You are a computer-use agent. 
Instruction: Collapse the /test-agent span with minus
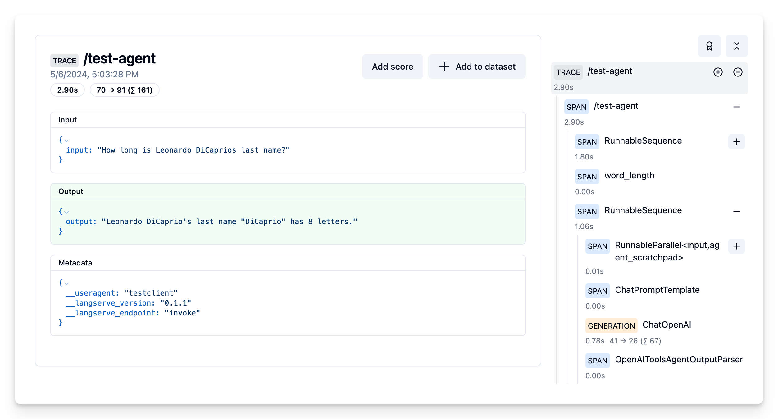coord(736,107)
